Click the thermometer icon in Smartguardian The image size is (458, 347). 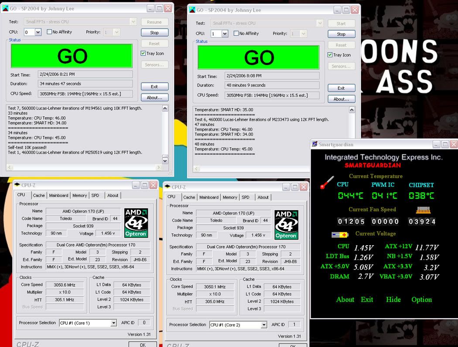coord(327,183)
